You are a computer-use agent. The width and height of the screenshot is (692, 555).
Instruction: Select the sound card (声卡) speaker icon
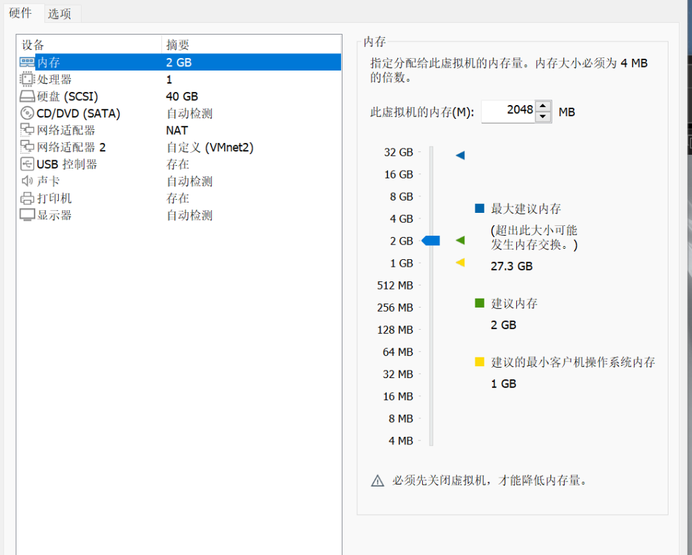[x=27, y=181]
